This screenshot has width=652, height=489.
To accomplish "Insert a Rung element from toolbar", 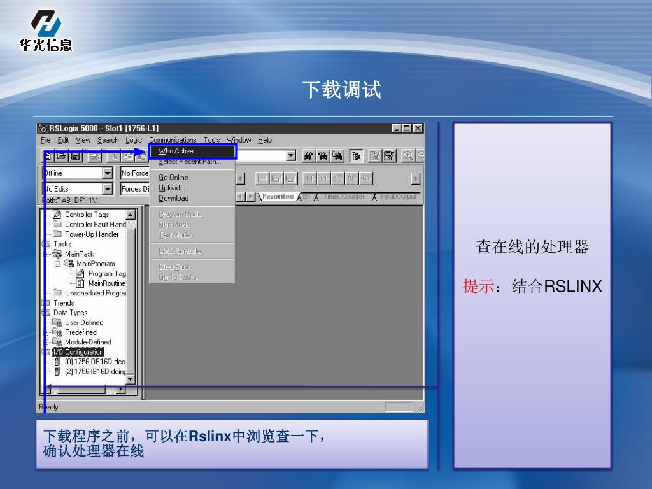I will (262, 179).
